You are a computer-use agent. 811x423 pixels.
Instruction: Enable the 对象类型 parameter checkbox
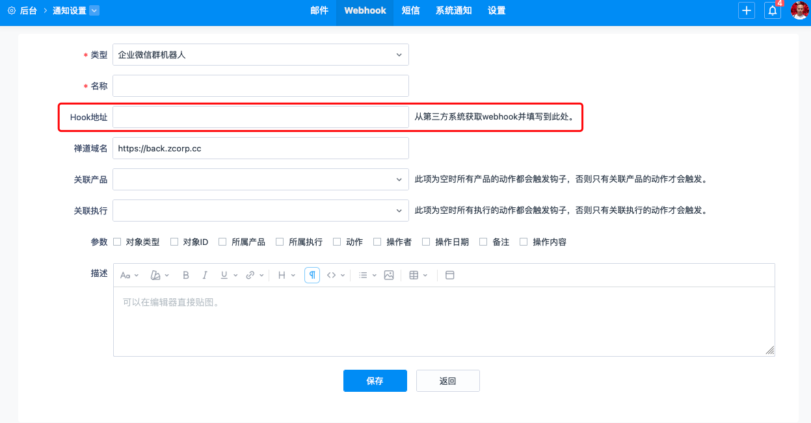click(x=118, y=242)
